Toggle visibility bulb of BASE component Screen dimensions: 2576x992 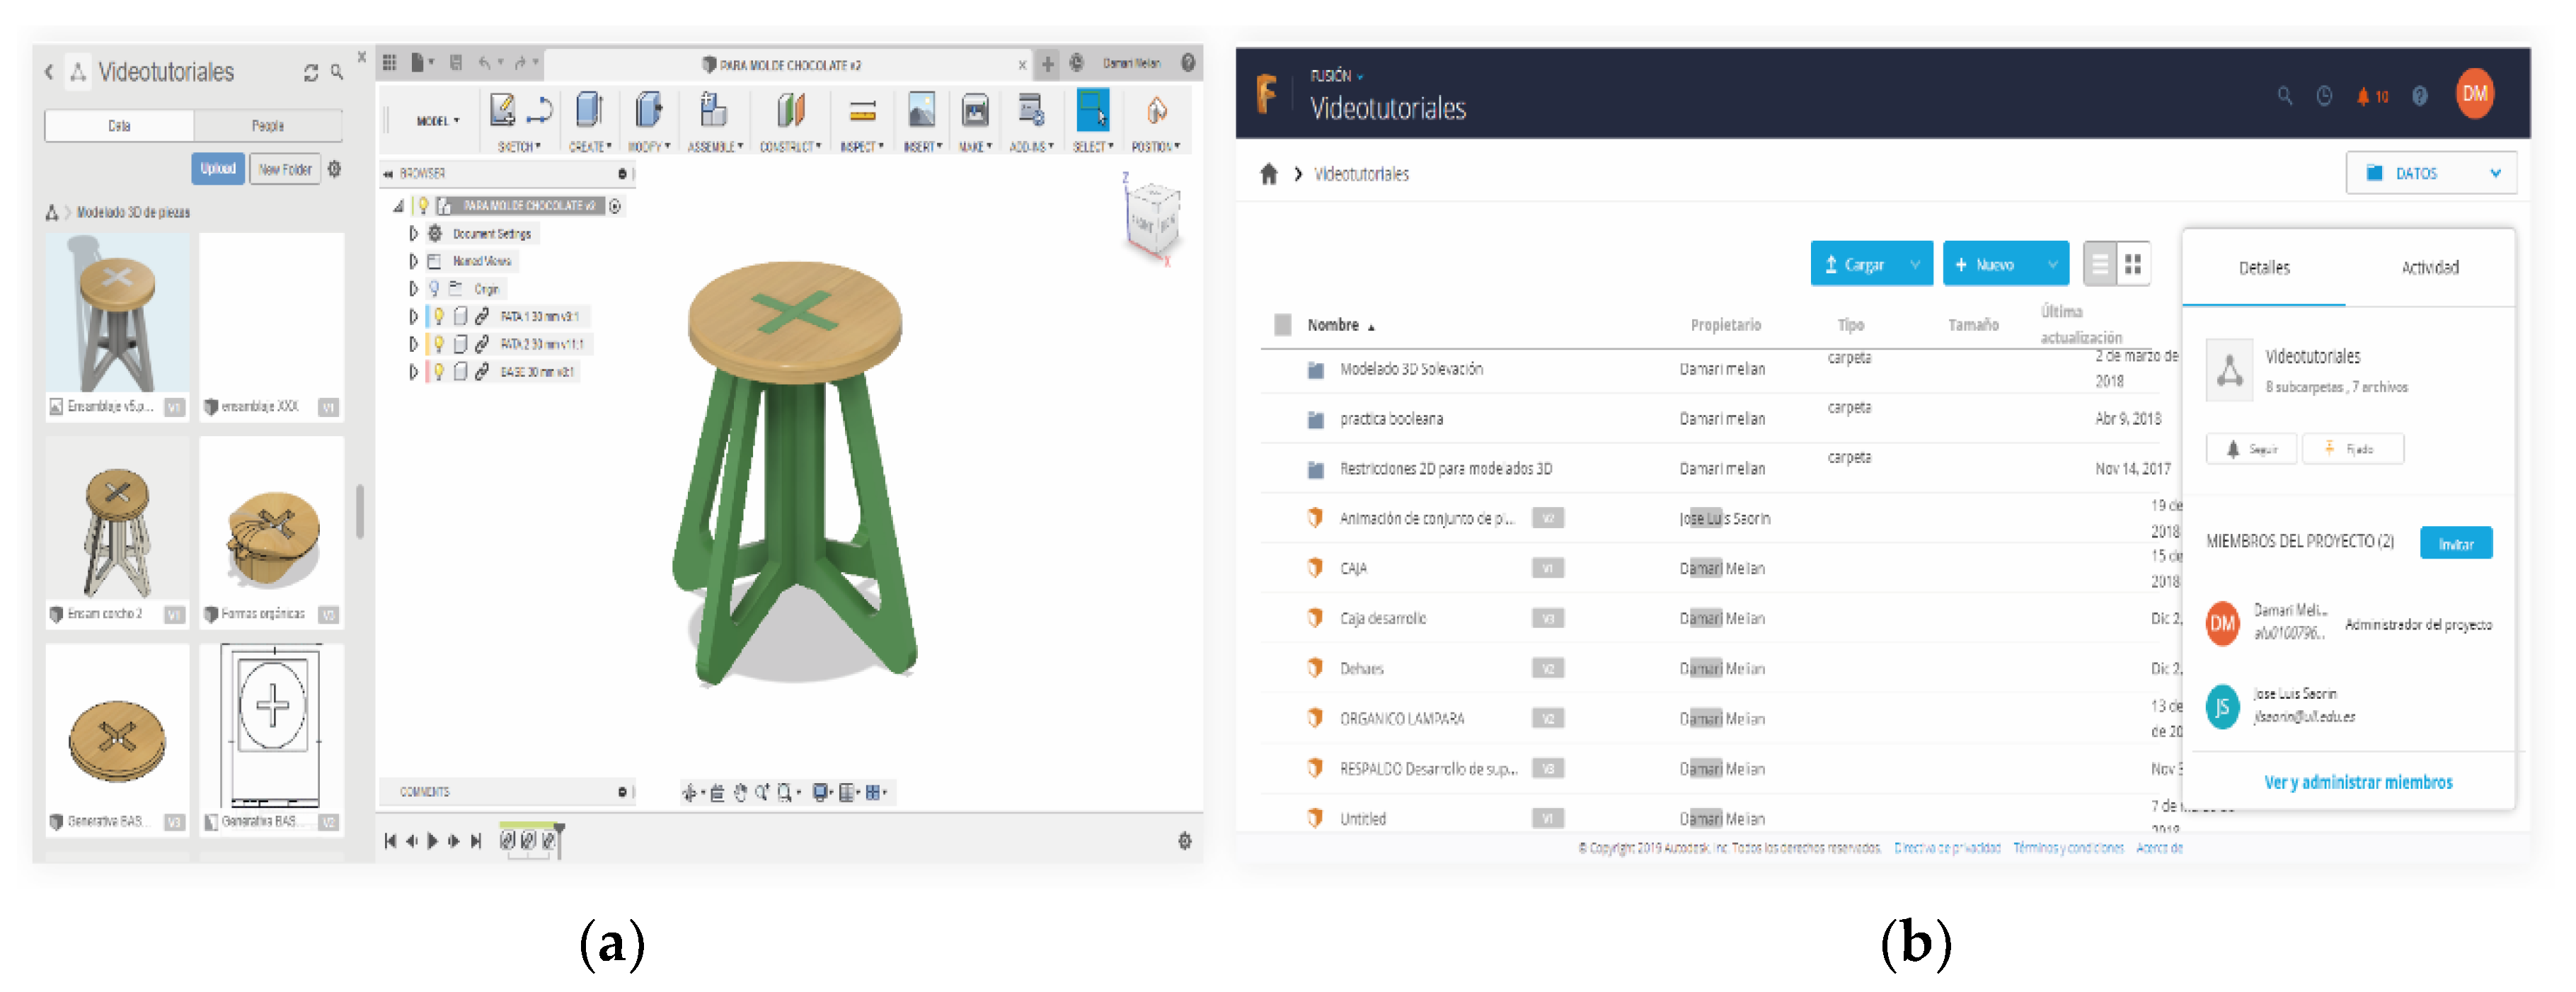pos(439,371)
